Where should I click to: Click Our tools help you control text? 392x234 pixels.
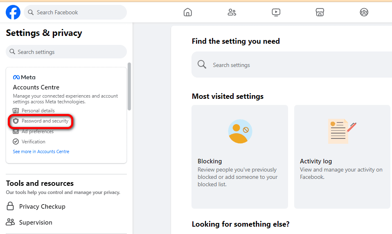pos(63,192)
